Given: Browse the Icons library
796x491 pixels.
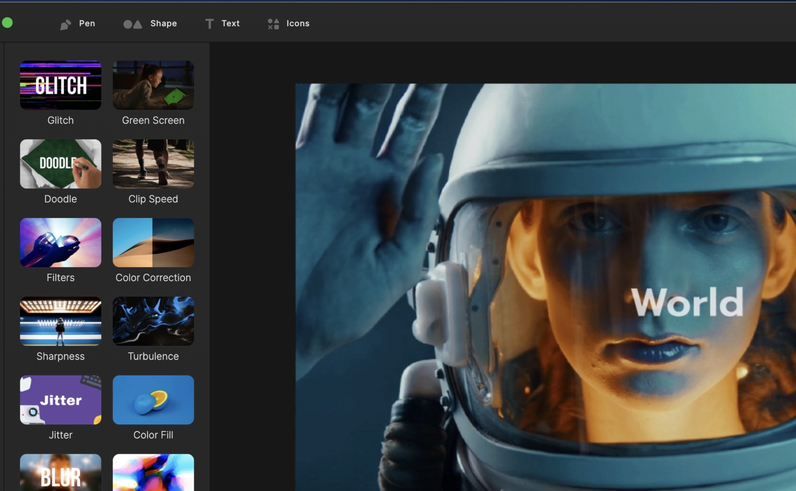Looking at the screenshot, I should (x=289, y=24).
